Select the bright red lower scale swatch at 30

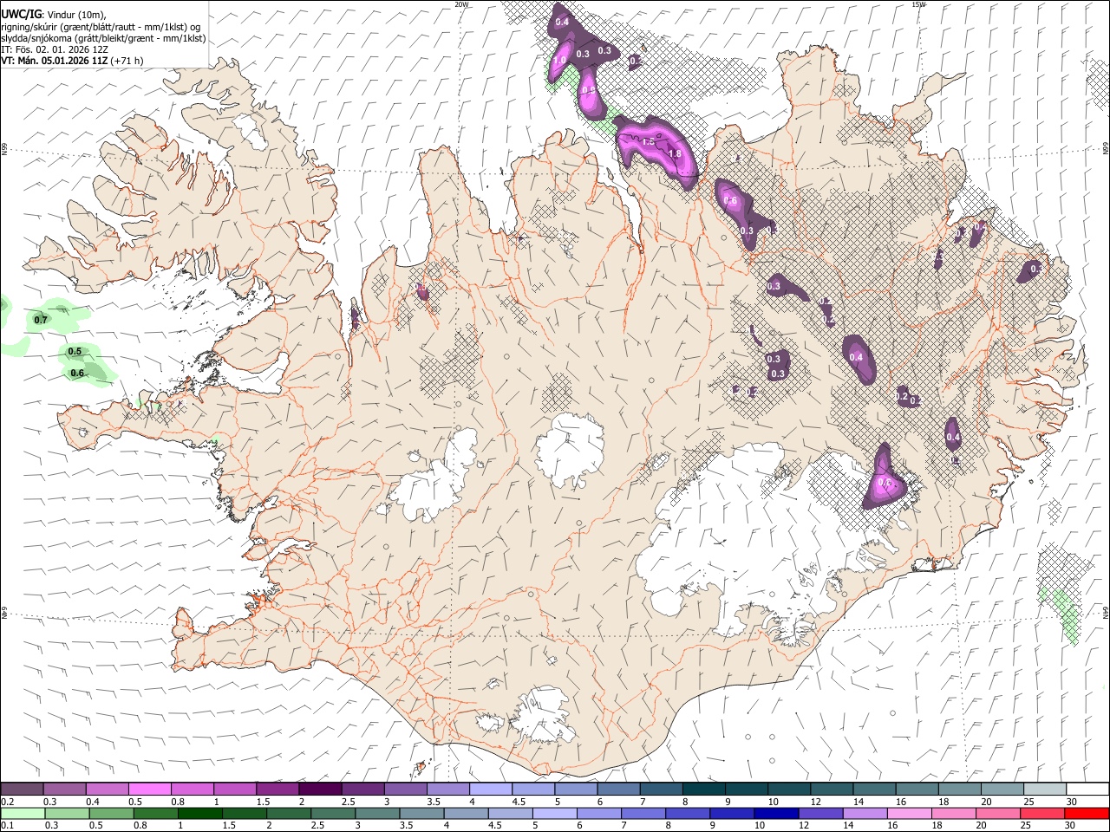click(x=1087, y=813)
